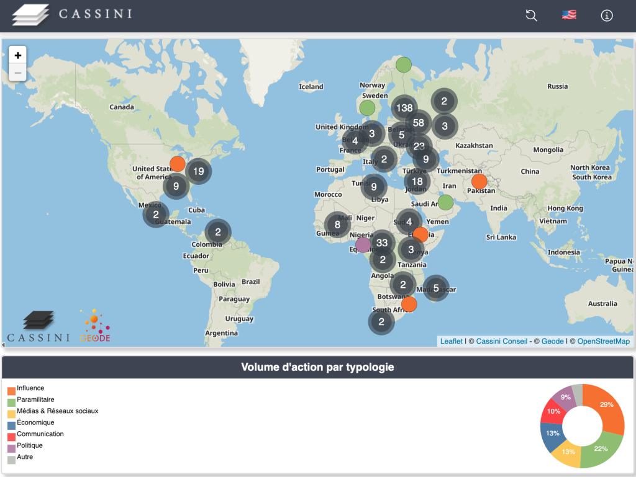Toggle the Paramilitaire legend entry
The width and height of the screenshot is (636, 477).
[35, 399]
